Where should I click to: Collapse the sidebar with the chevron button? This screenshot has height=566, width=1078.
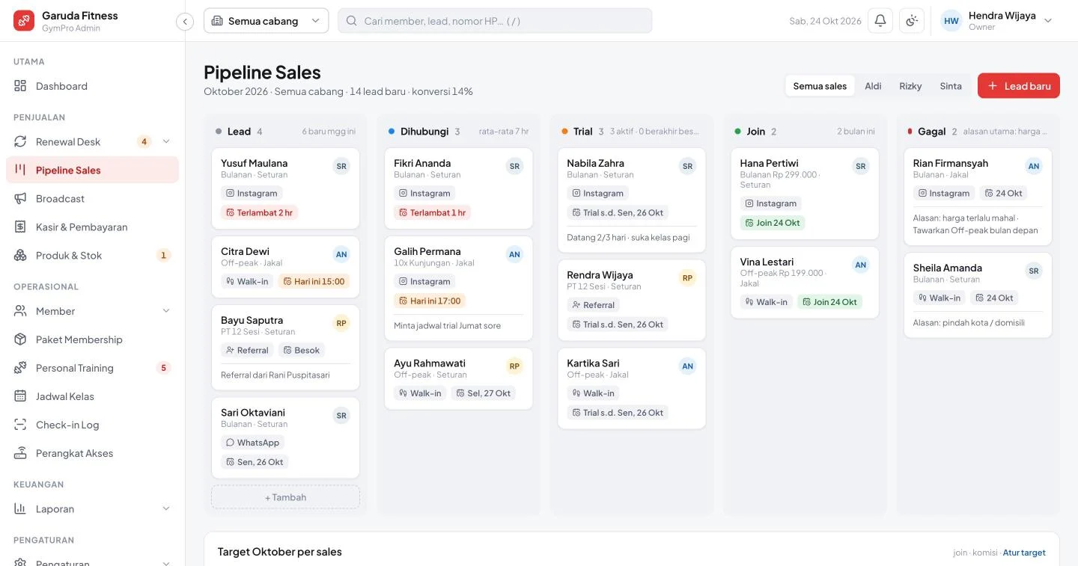(x=185, y=22)
